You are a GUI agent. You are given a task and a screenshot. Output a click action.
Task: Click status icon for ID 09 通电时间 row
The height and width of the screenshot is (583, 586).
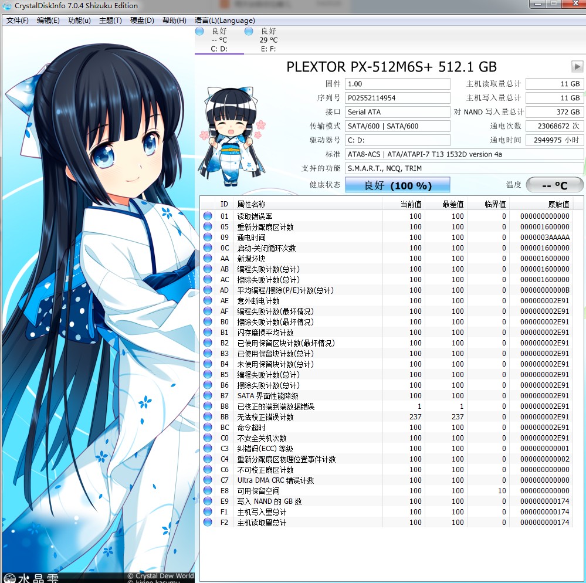(x=208, y=237)
